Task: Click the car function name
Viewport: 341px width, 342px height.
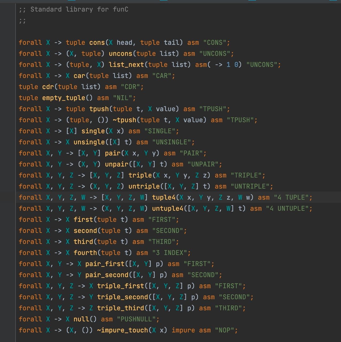Action: (79, 76)
